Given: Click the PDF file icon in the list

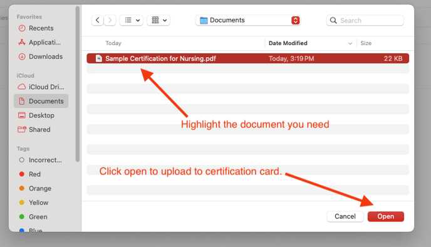Looking at the screenshot, I should click(x=99, y=58).
